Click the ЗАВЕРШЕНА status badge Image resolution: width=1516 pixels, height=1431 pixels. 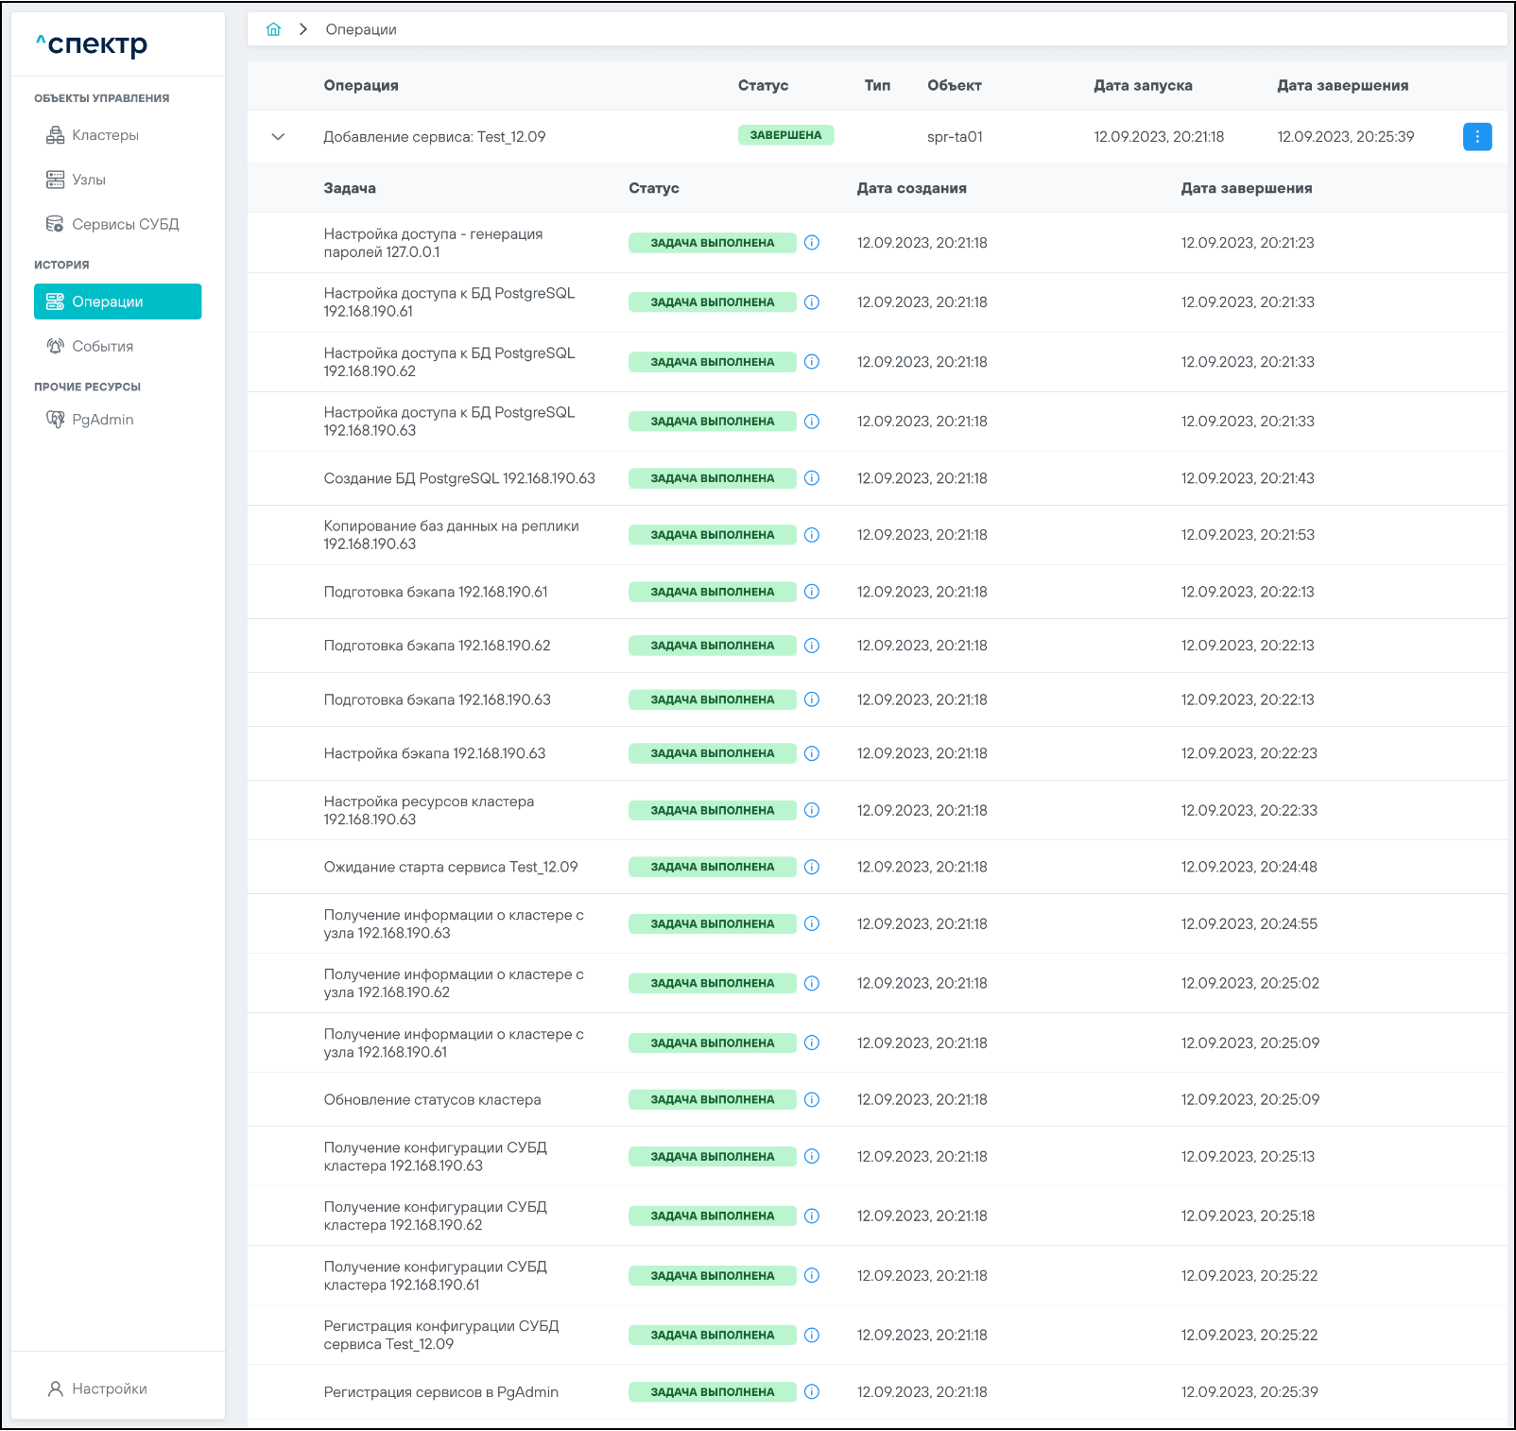pyautogui.click(x=785, y=135)
